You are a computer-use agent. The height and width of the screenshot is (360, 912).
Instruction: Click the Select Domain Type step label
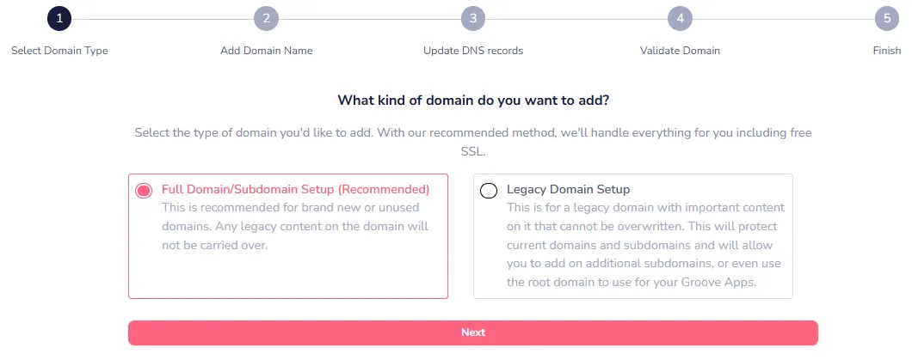(x=59, y=51)
